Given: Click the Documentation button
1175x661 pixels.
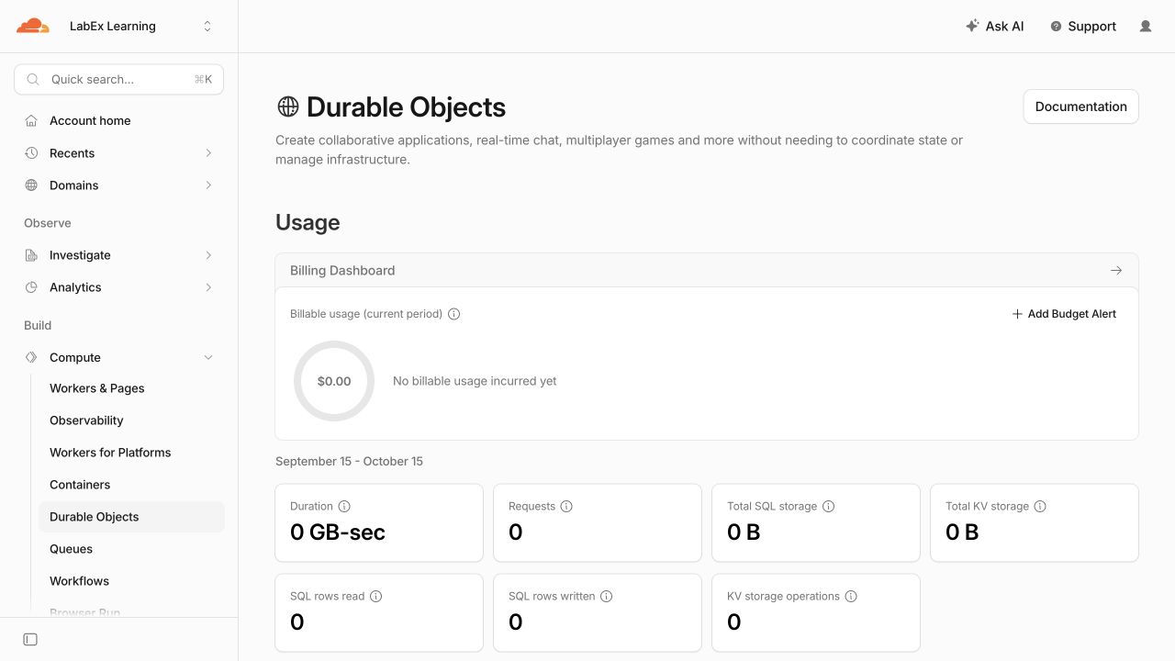Looking at the screenshot, I should click(x=1080, y=106).
